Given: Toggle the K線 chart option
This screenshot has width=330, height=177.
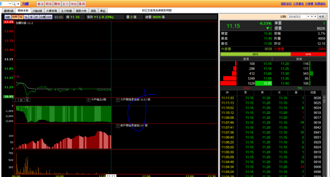Looking at the screenshot, I should [8, 17].
